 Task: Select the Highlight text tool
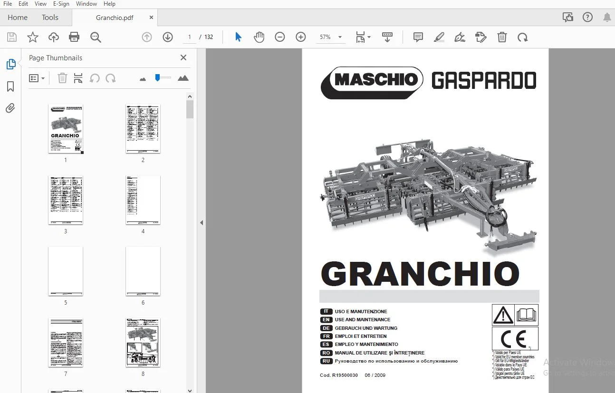439,37
